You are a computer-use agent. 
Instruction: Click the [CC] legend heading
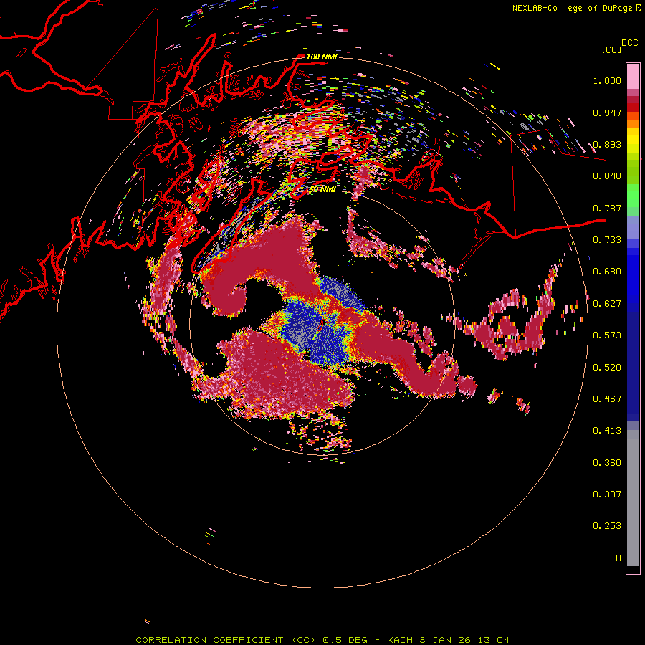tap(612, 49)
